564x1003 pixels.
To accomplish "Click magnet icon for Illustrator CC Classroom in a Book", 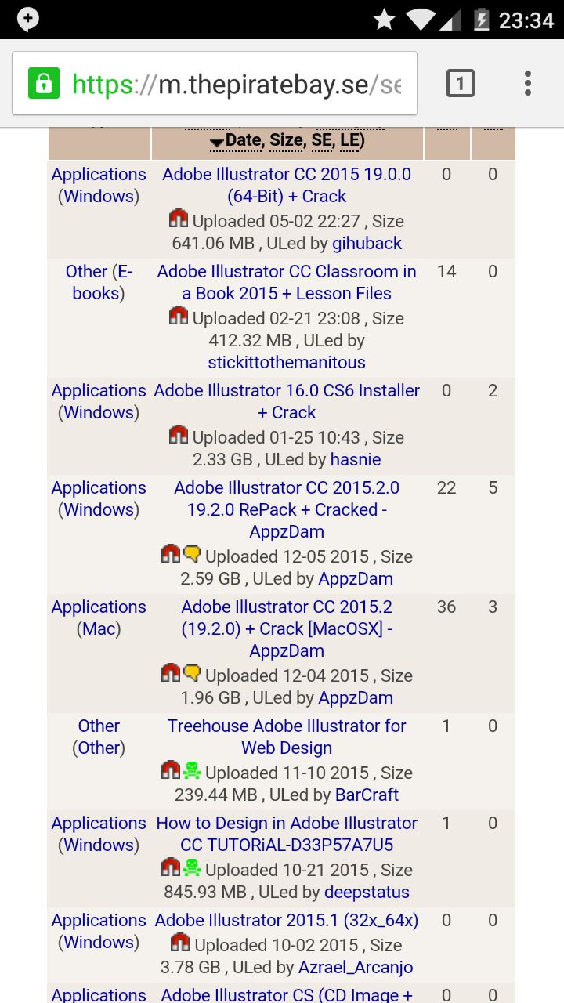I will tap(179, 316).
